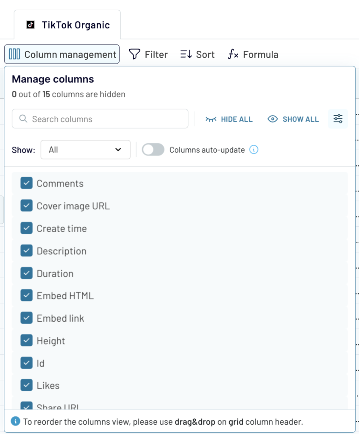Click the chevron in the Show selector
359x434 pixels.
[x=119, y=150]
